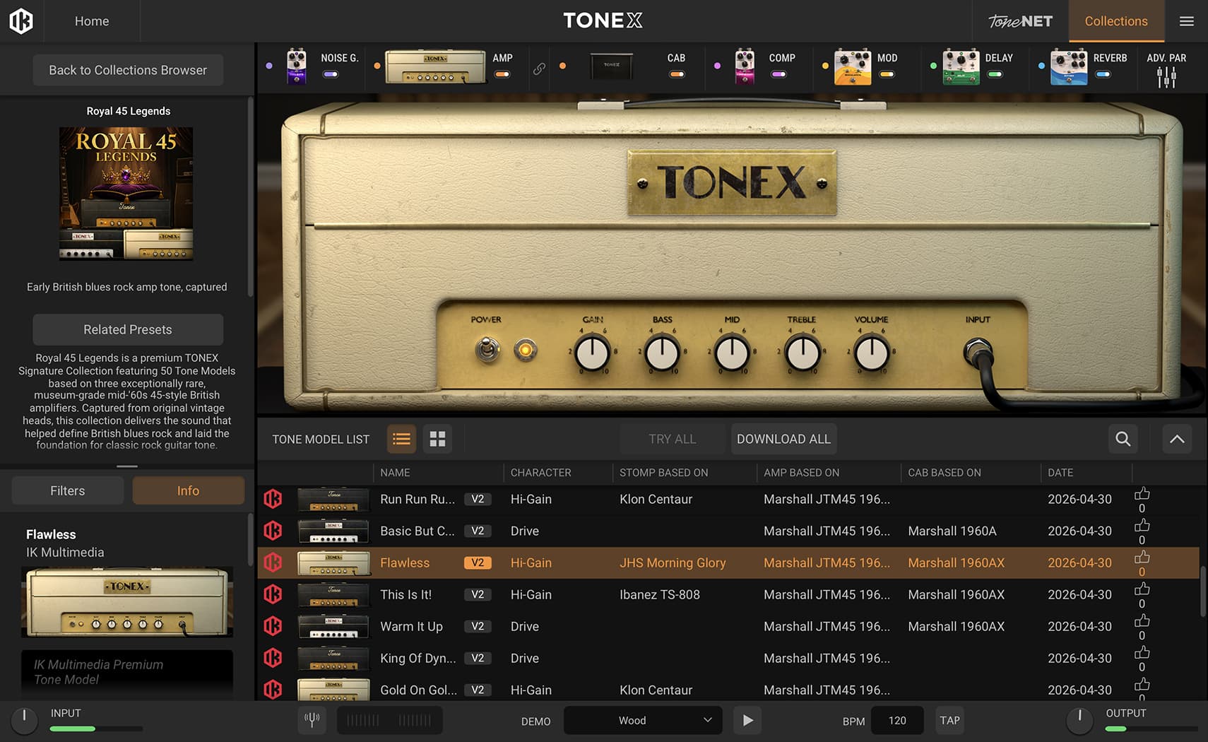This screenshot has width=1208, height=742.
Task: Toggle the Delay on/off switch
Action: 995,74
